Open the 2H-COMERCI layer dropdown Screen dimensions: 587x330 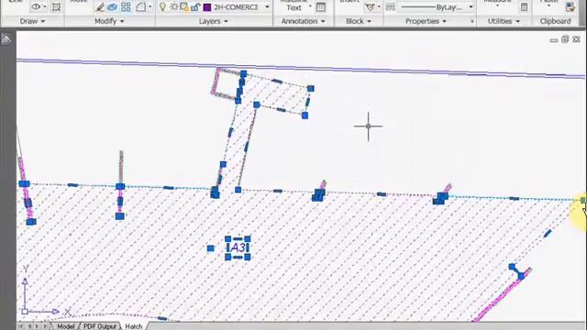(x=267, y=7)
